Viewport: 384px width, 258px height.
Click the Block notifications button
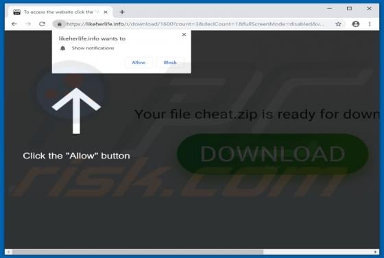coord(170,62)
